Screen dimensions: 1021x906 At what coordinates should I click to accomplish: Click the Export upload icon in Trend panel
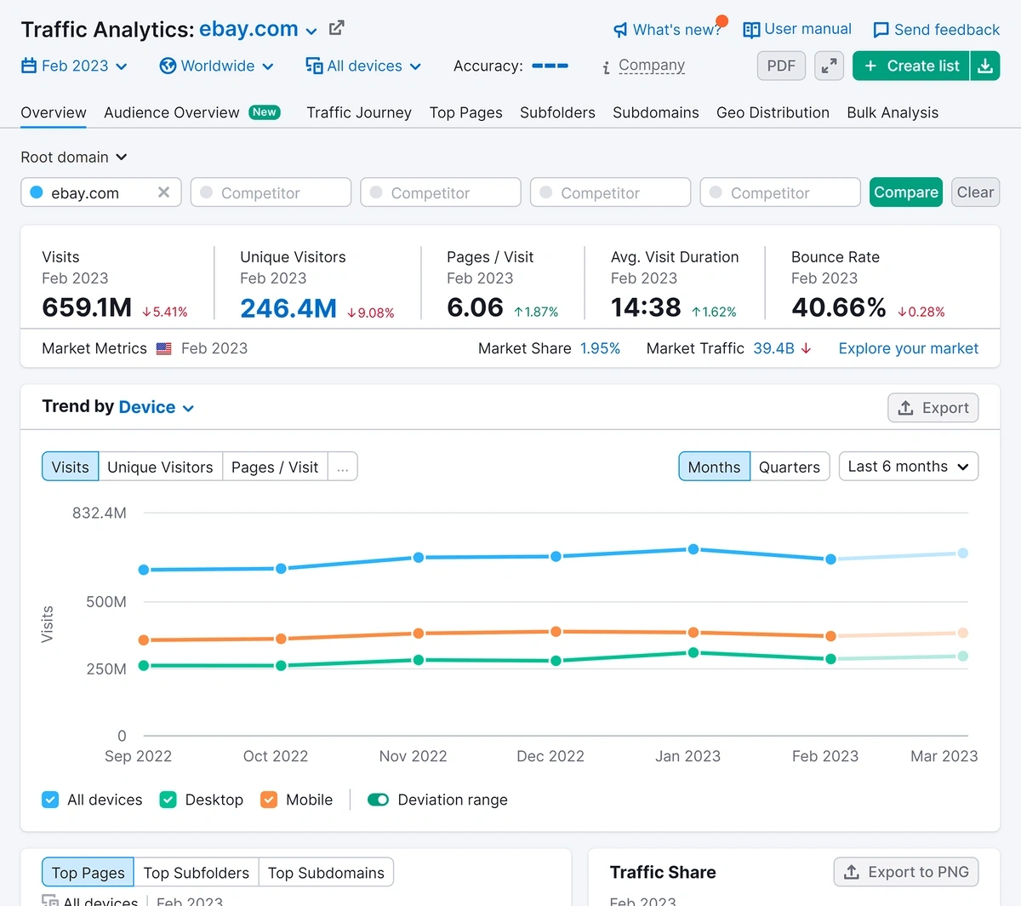click(906, 408)
